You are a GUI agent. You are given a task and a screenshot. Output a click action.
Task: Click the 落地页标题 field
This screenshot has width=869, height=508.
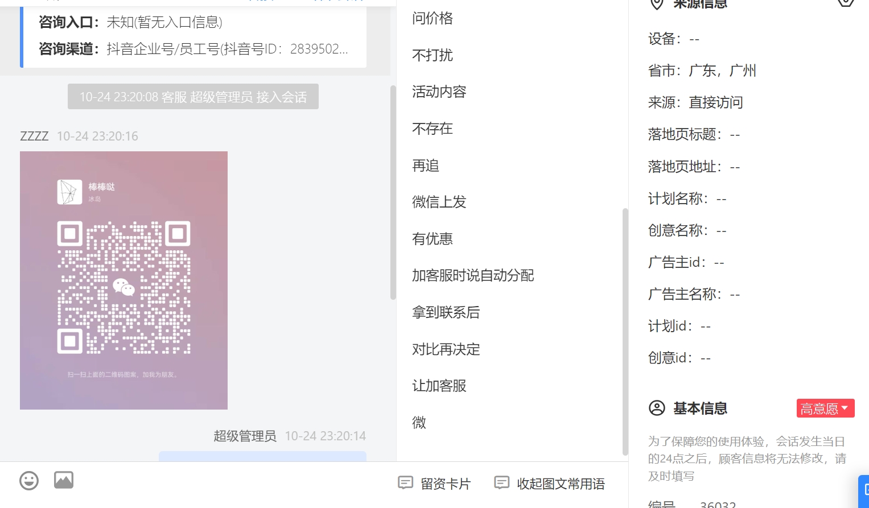click(x=694, y=134)
